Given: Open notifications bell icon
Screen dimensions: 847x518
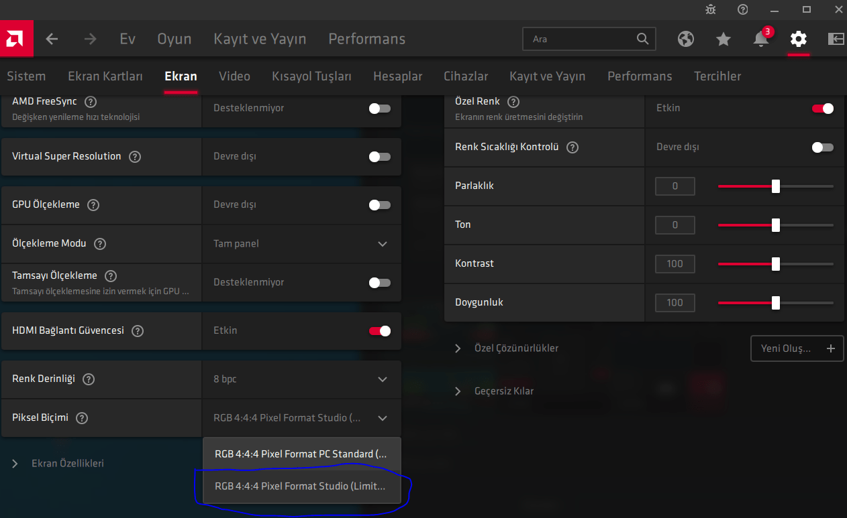Looking at the screenshot, I should click(x=761, y=39).
